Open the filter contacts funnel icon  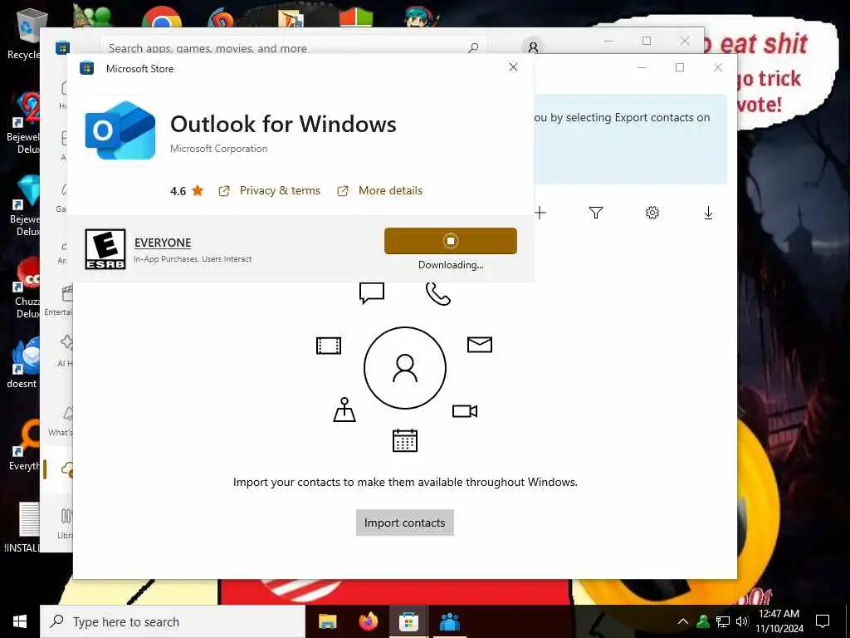point(596,213)
